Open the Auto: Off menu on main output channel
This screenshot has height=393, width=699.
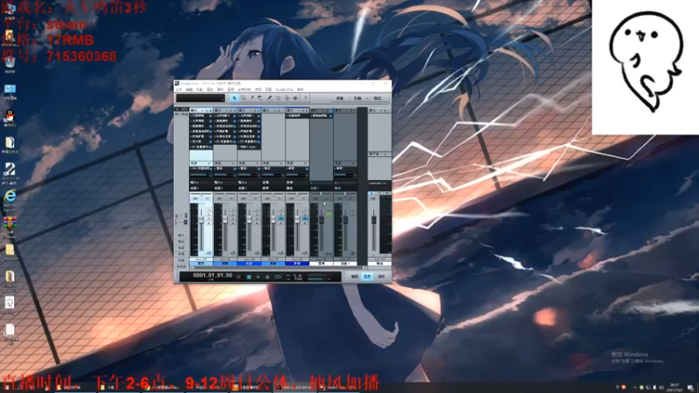tap(379, 259)
